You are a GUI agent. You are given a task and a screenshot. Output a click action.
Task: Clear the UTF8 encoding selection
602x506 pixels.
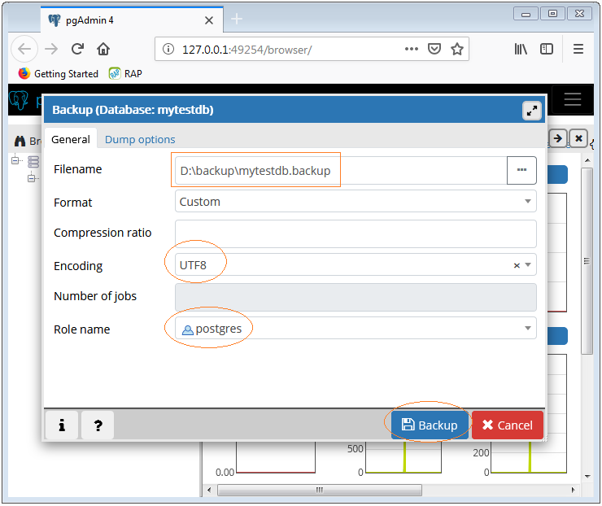pos(517,265)
